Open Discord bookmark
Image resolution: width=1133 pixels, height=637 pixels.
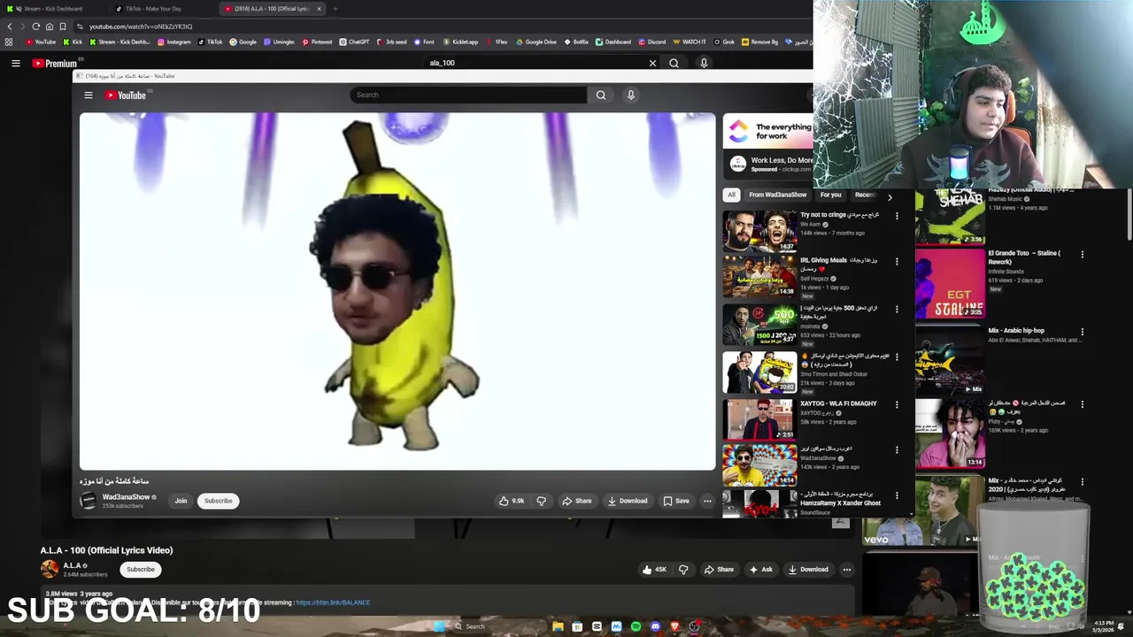(651, 42)
